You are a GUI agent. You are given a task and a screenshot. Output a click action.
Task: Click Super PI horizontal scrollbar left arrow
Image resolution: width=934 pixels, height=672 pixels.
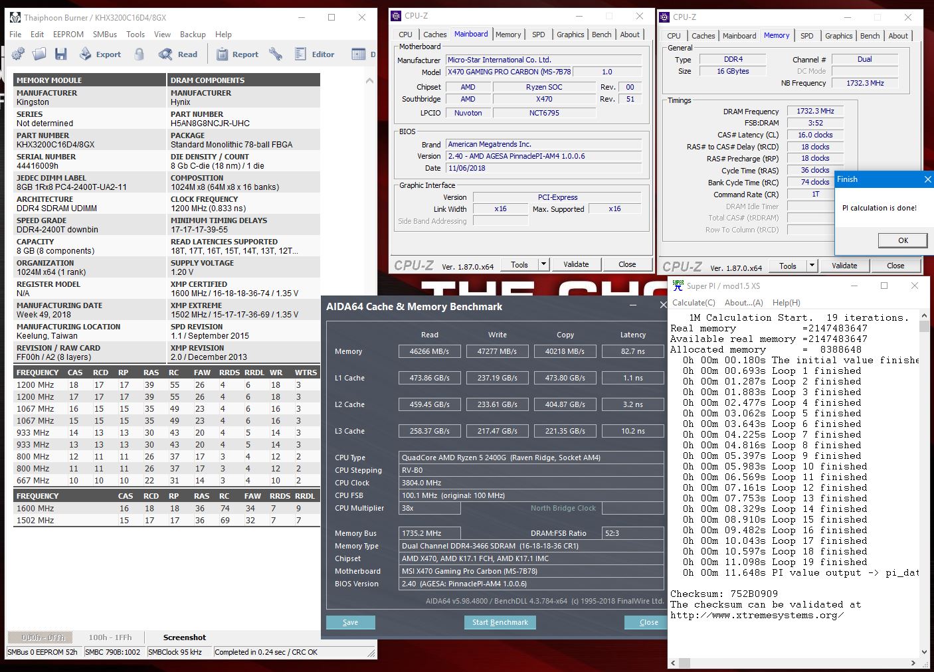point(674,663)
